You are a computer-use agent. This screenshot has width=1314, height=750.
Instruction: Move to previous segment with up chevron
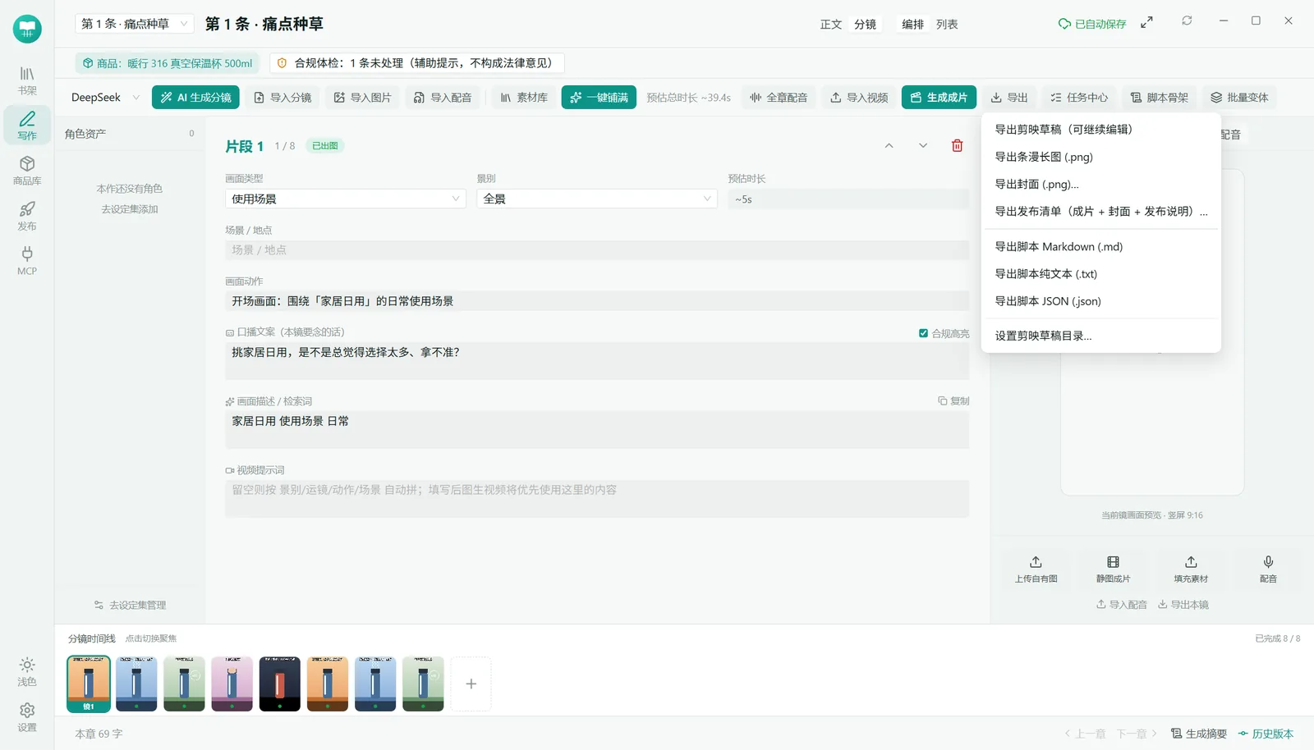click(x=889, y=145)
